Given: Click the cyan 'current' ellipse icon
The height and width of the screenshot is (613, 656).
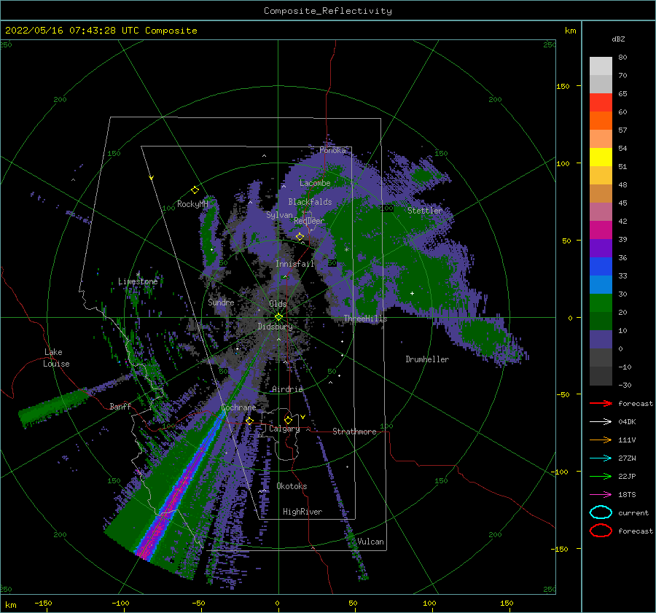Looking at the screenshot, I should (x=601, y=512).
